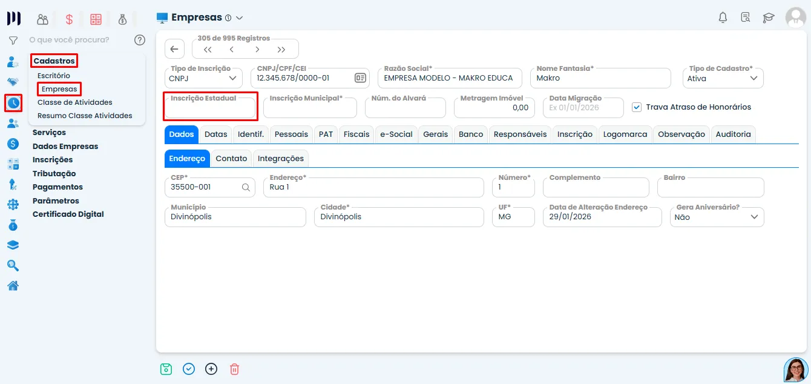Click the magnifier search icon in left sidebar

point(13,265)
